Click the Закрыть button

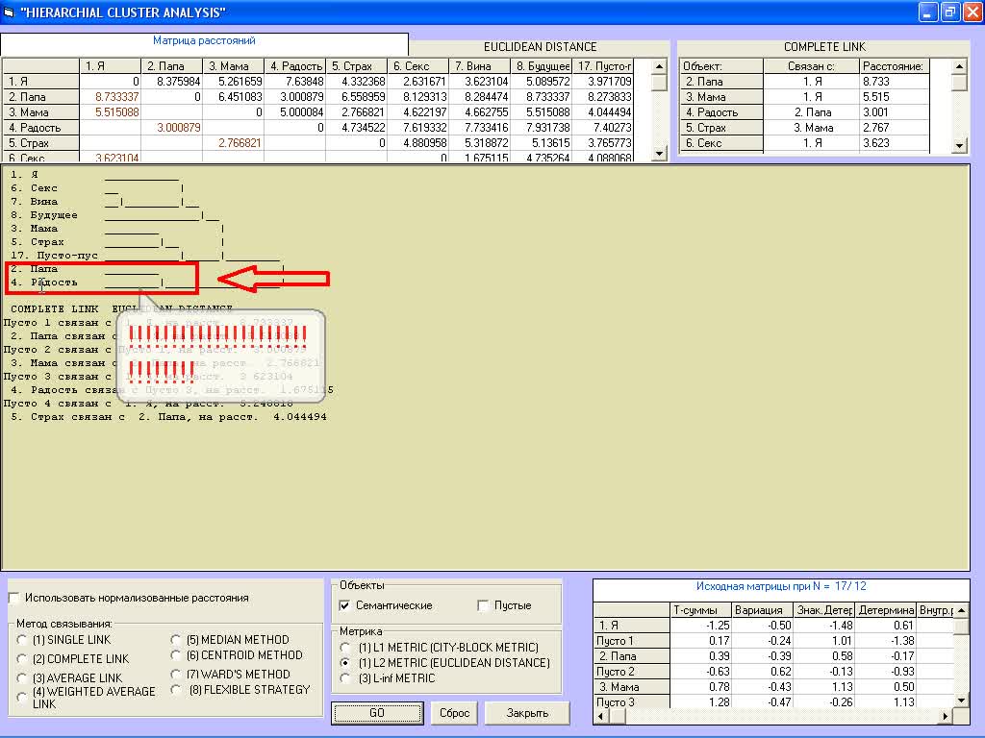coord(527,713)
